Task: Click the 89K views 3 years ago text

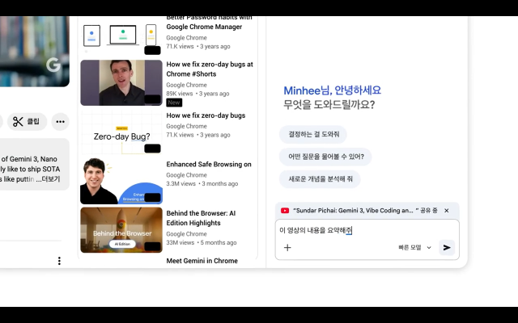Action: click(197, 94)
